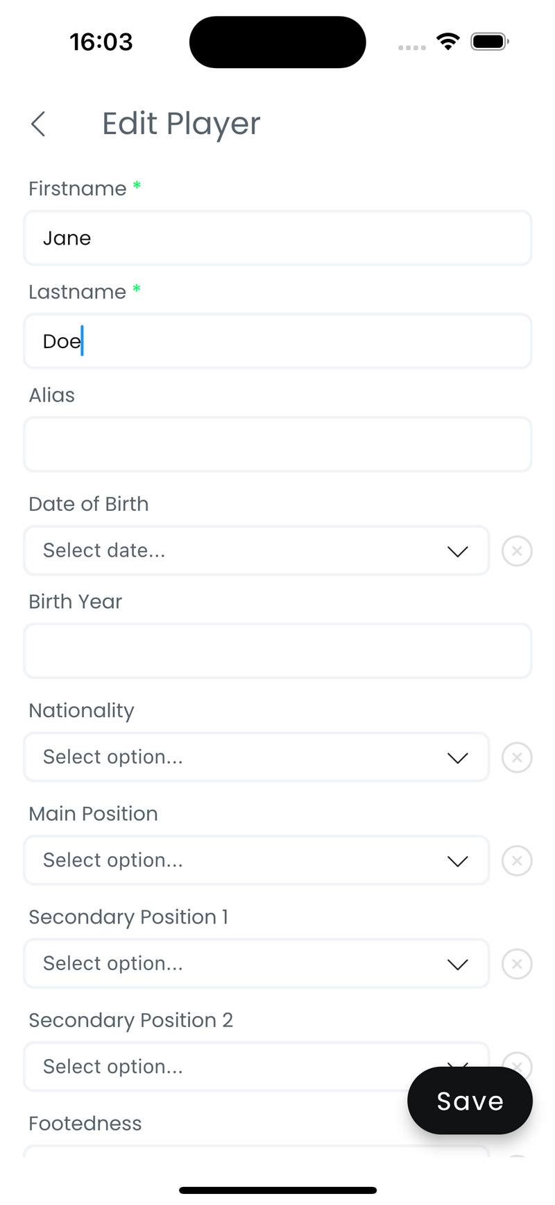Clear the Date of Birth field
The image size is (555, 1205).
tap(517, 551)
